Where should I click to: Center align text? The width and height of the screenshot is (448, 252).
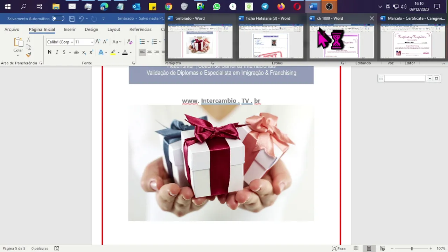pos(149,52)
